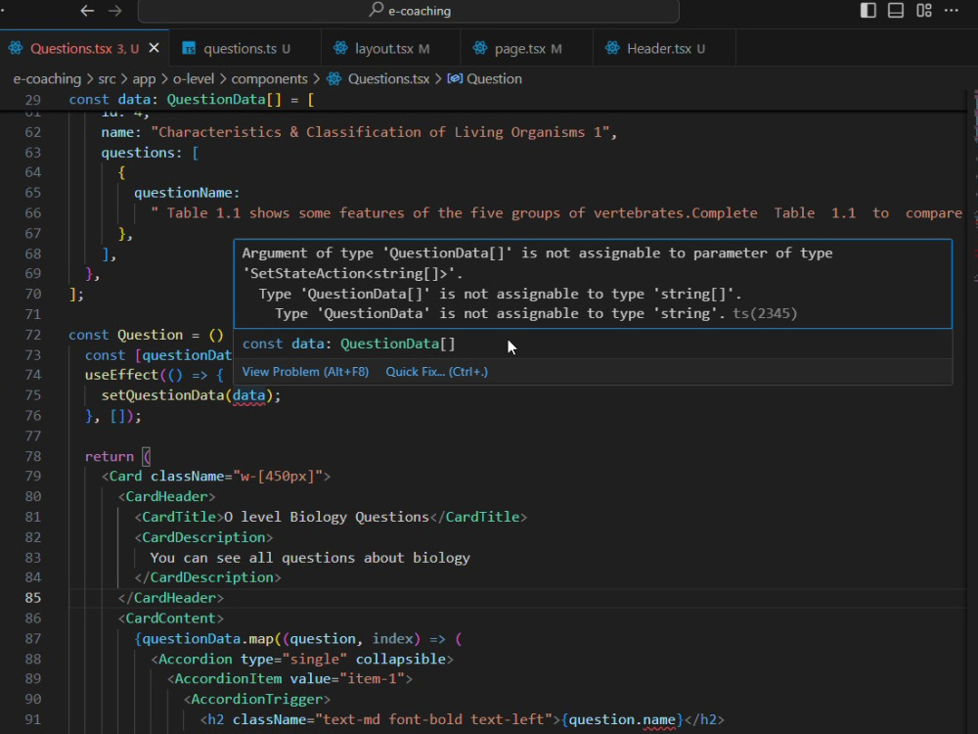Click the CardTitle opening tag on line 81
This screenshot has width=978, height=734.
[179, 517]
